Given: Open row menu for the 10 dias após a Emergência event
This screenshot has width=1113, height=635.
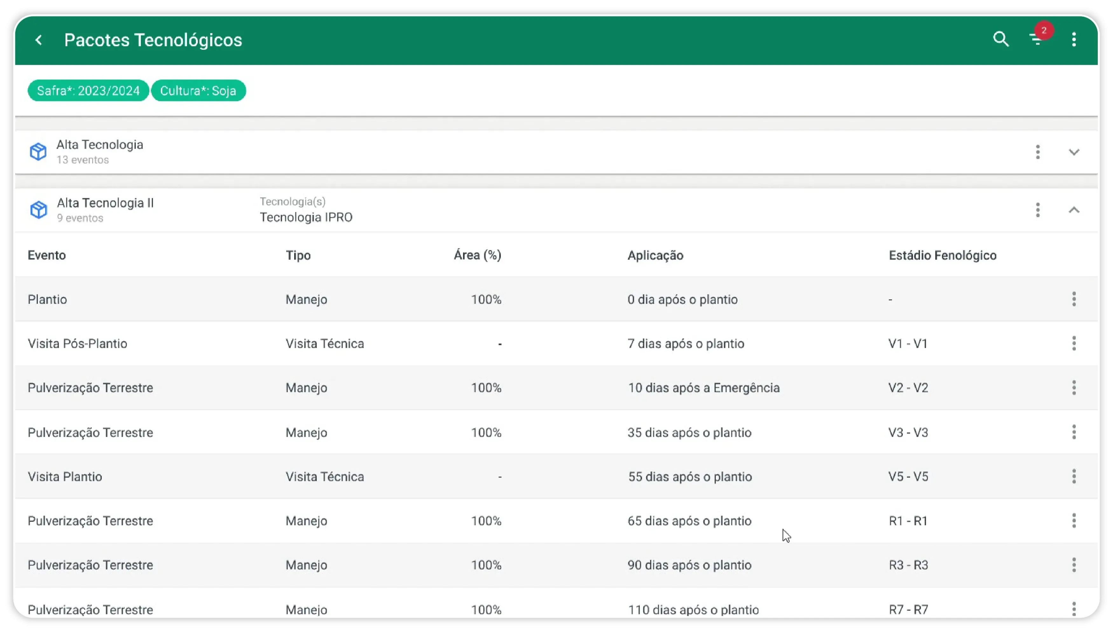Looking at the screenshot, I should click(1074, 387).
